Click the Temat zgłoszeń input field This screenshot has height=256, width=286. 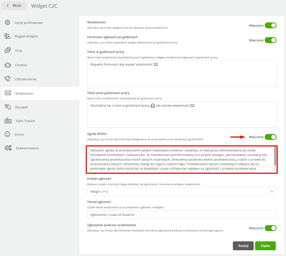coord(182,215)
